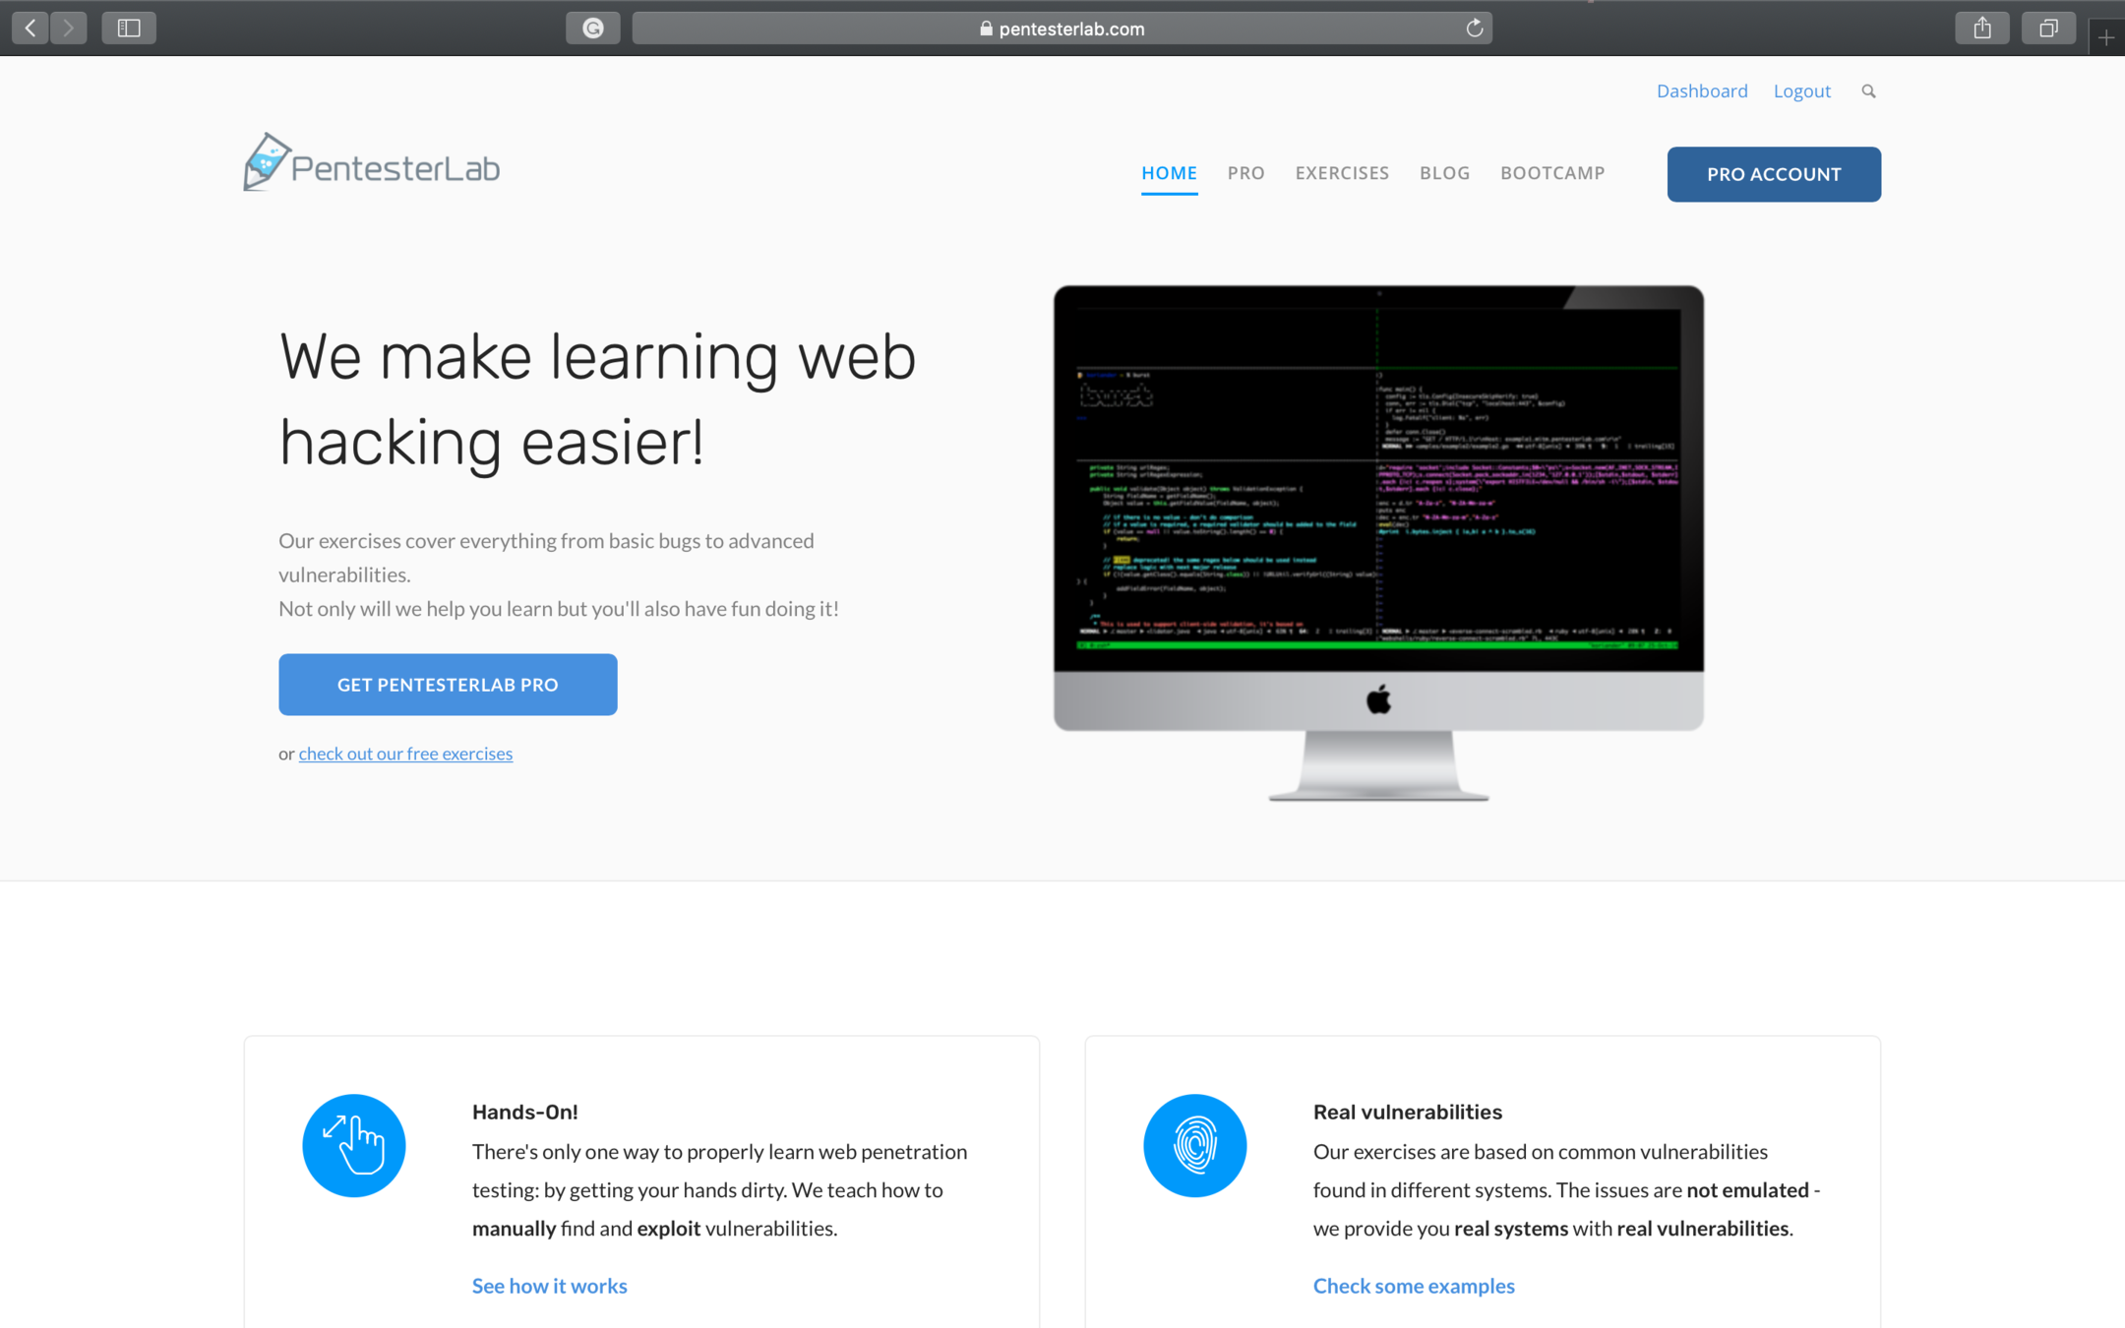This screenshot has height=1328, width=2125.
Task: Click the browser back arrow
Action: tap(30, 28)
